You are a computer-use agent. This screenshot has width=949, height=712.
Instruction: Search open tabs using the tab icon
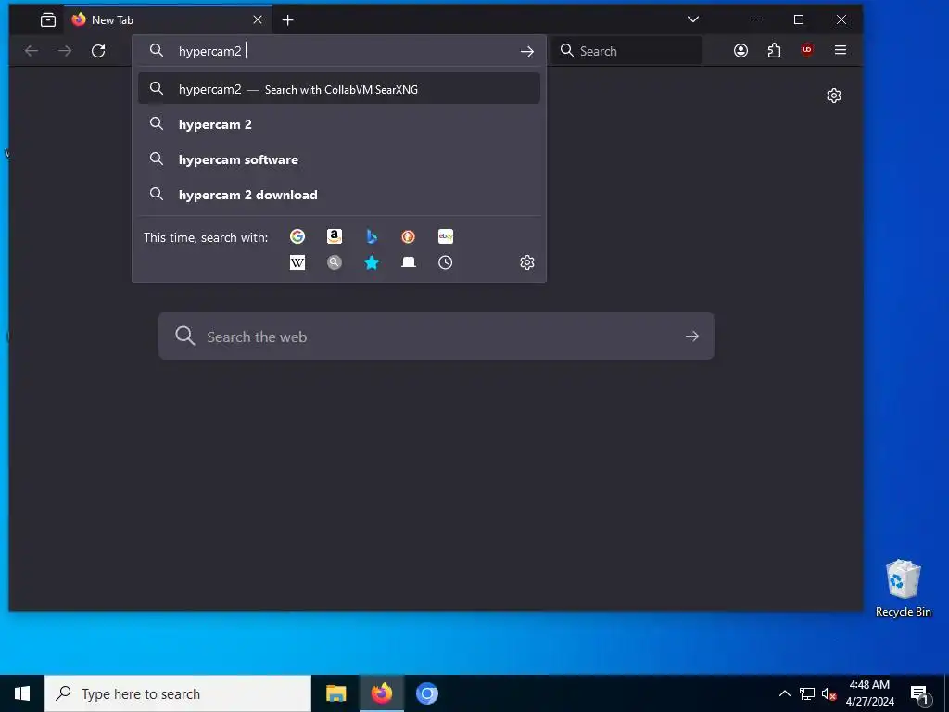click(409, 262)
